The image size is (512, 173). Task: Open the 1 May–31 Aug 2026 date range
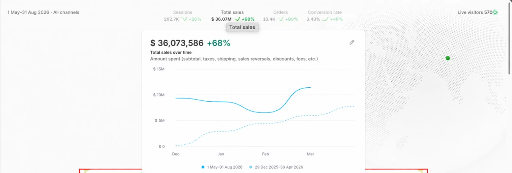coord(43,12)
